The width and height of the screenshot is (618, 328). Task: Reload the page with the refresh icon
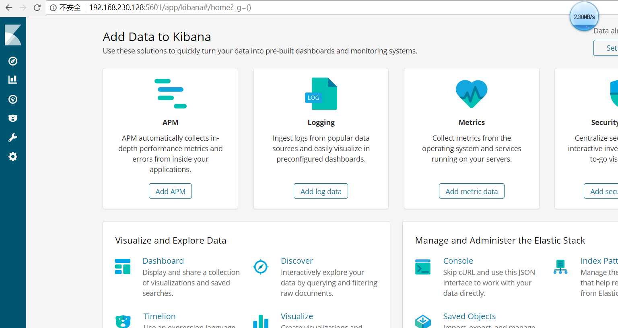point(37,8)
